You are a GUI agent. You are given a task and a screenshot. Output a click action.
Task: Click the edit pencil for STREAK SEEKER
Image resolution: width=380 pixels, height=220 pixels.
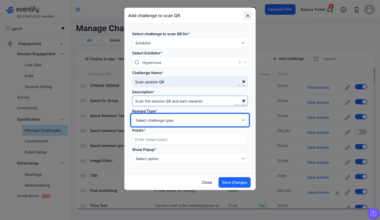(x=348, y=88)
